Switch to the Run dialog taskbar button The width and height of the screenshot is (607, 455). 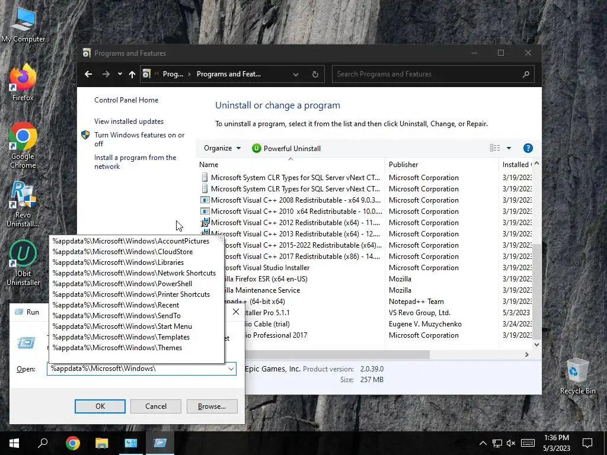coord(160,443)
